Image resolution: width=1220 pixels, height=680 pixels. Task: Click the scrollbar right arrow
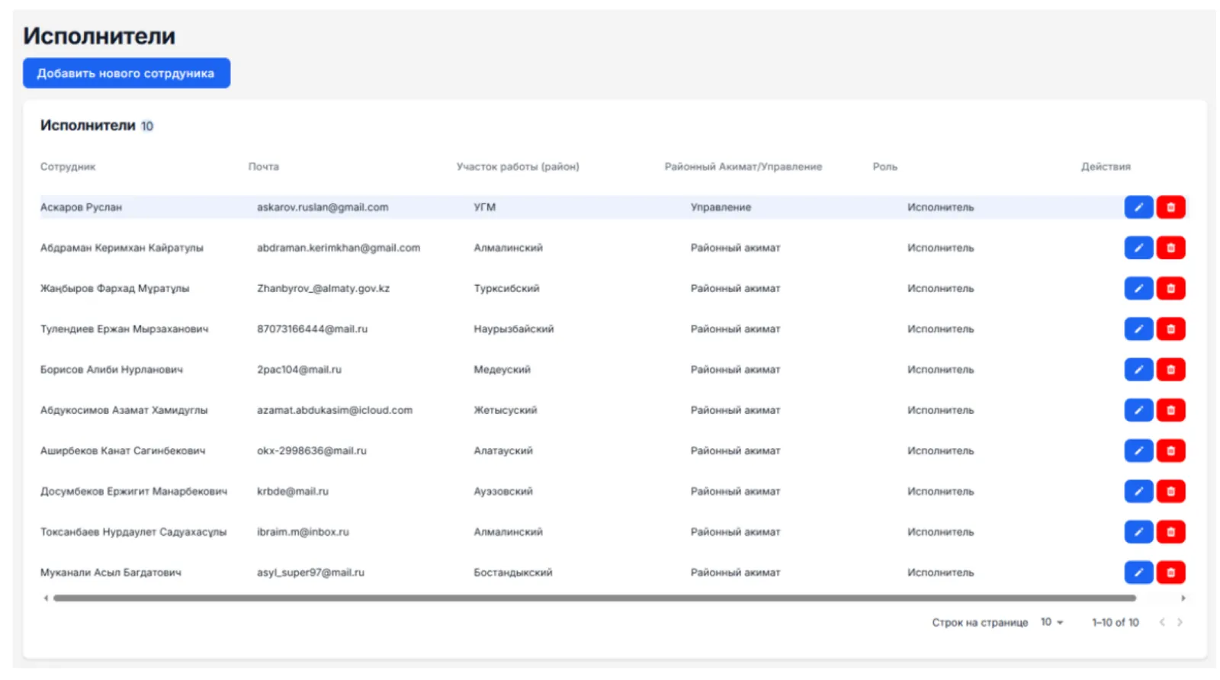[x=1183, y=598]
